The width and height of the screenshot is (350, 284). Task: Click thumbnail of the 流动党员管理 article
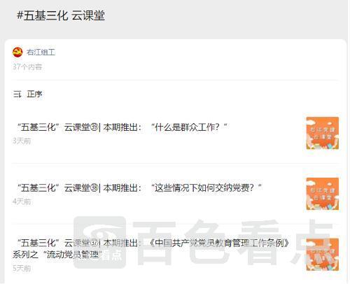[323, 255]
